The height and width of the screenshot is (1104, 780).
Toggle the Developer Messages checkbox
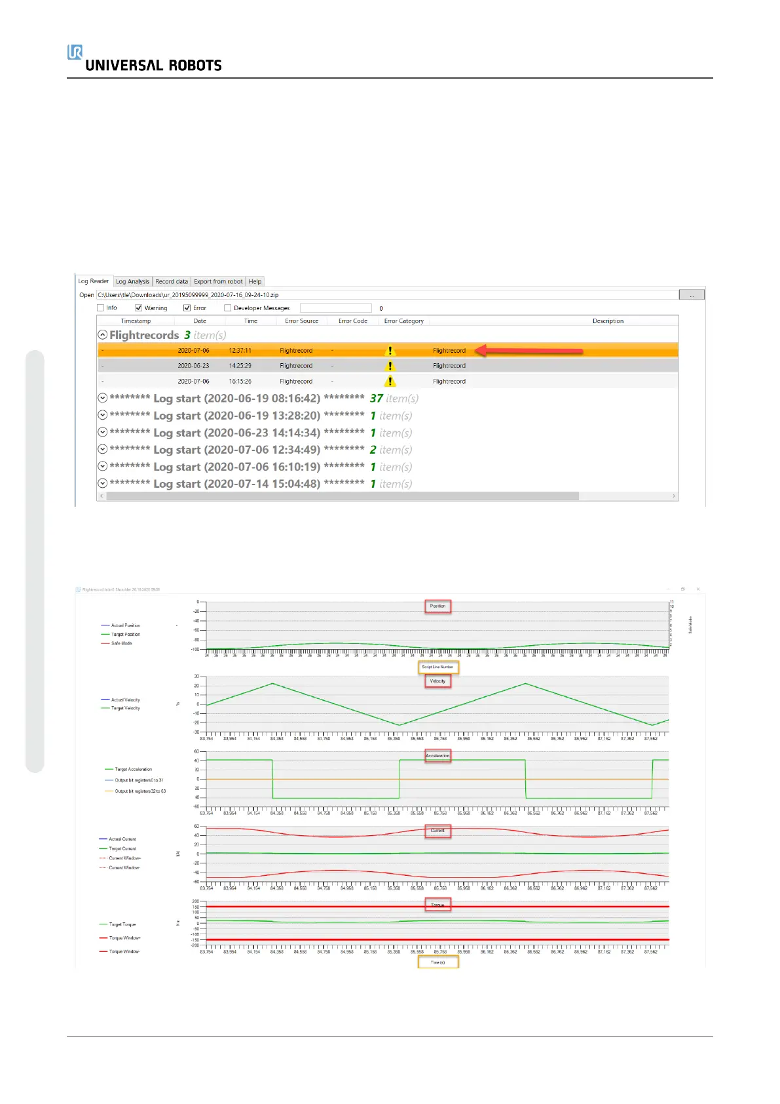228,308
